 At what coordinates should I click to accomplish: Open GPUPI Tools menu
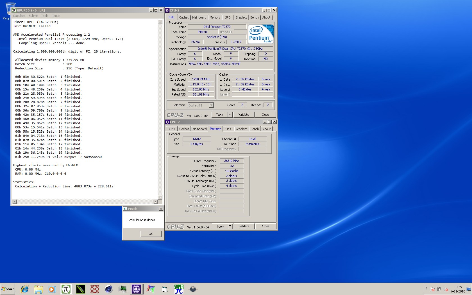(45, 16)
